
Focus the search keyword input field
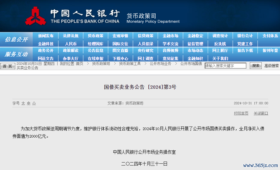(225, 66)
